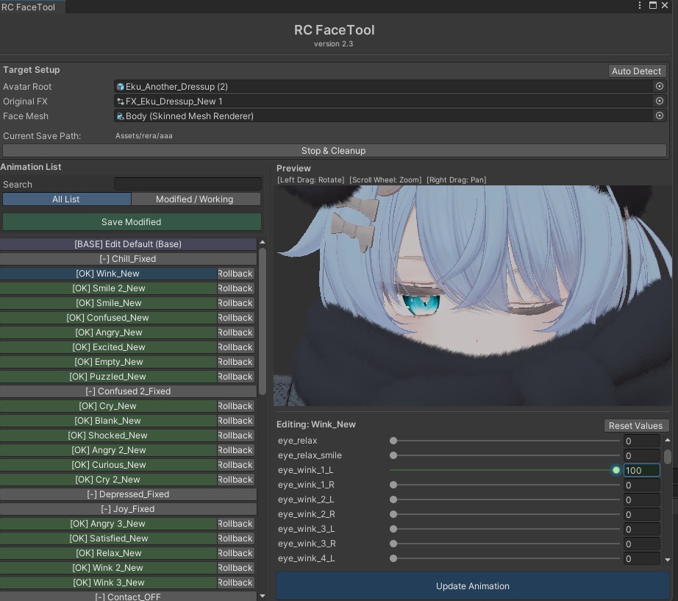Rollback the Smile_New animation
678x601 pixels.
235,302
